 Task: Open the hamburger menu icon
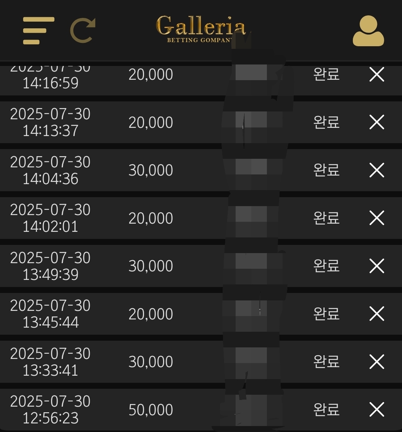click(38, 31)
